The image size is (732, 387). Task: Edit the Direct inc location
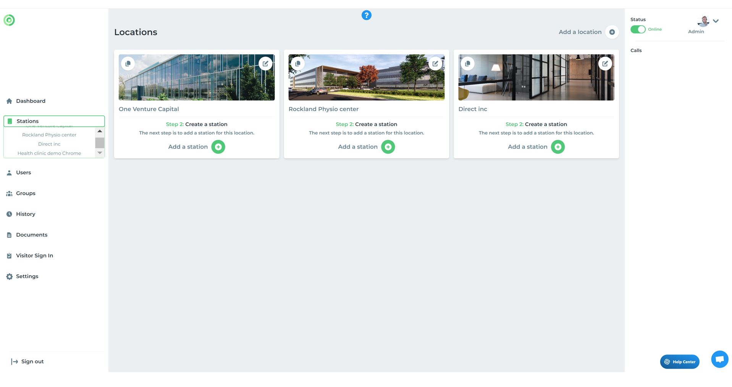pos(605,63)
